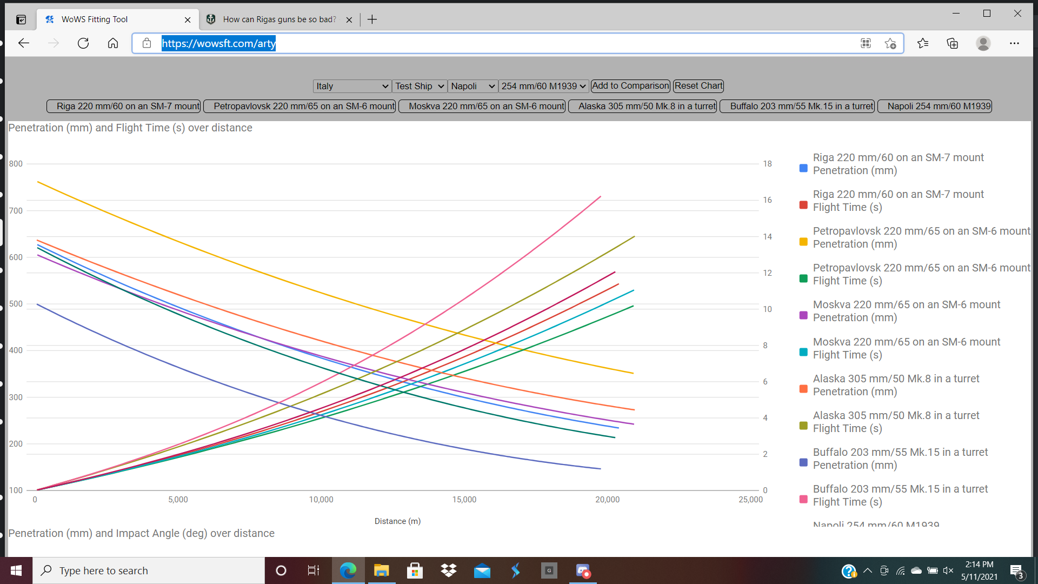This screenshot has width=1038, height=584.
Task: Open the 254 mm/60 M1939 gun dropdown
Action: (x=543, y=86)
